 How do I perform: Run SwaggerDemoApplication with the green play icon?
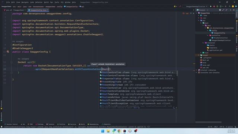click(211, 6)
